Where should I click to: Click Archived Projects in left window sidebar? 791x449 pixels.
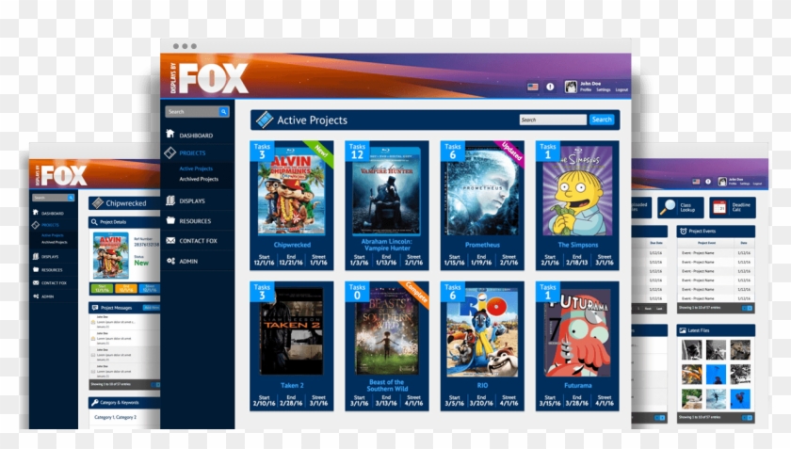[x=55, y=242]
